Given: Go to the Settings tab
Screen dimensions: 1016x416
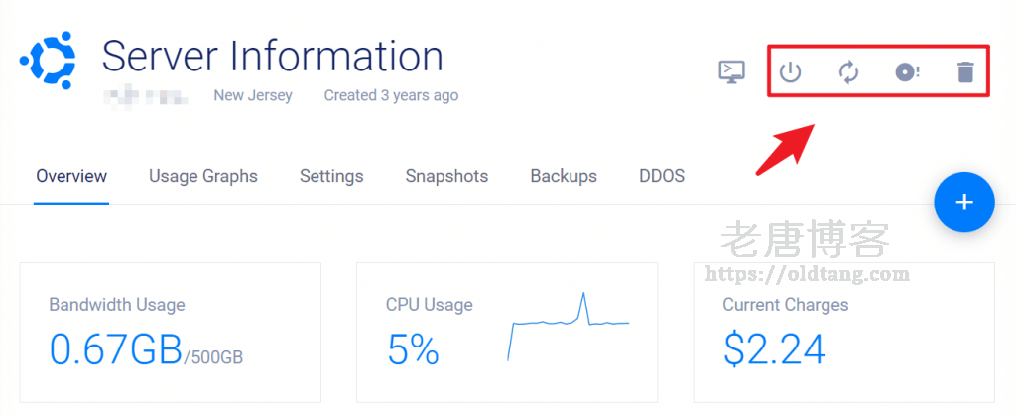Looking at the screenshot, I should coord(331,176).
